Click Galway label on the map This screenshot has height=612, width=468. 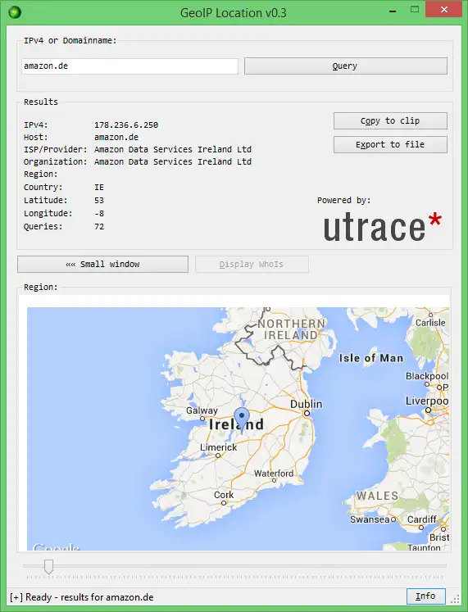click(202, 410)
